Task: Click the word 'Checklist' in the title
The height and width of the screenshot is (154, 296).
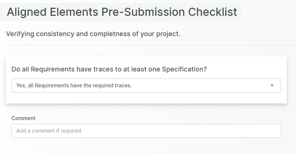Action: click(212, 12)
